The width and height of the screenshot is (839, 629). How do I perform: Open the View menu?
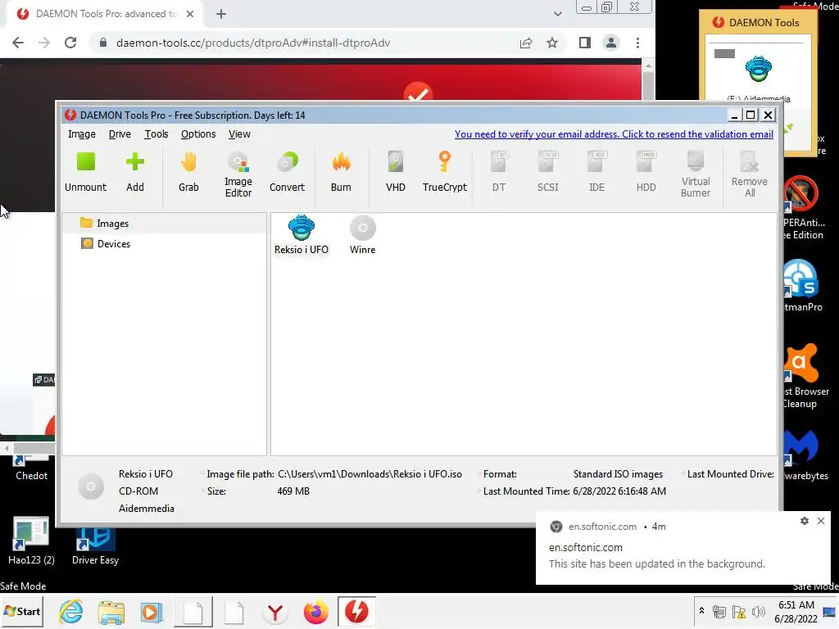coord(239,134)
